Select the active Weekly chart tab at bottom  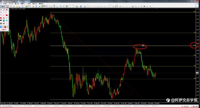pos(6,106)
